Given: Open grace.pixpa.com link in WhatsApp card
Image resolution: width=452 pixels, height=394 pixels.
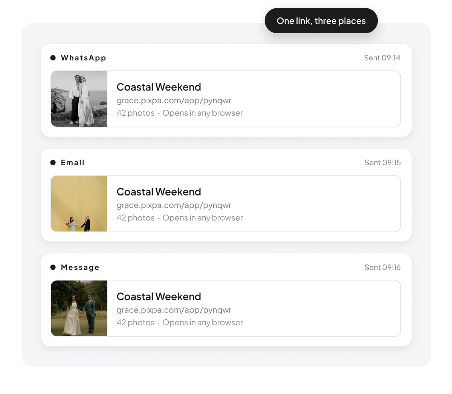Looking at the screenshot, I should (174, 101).
